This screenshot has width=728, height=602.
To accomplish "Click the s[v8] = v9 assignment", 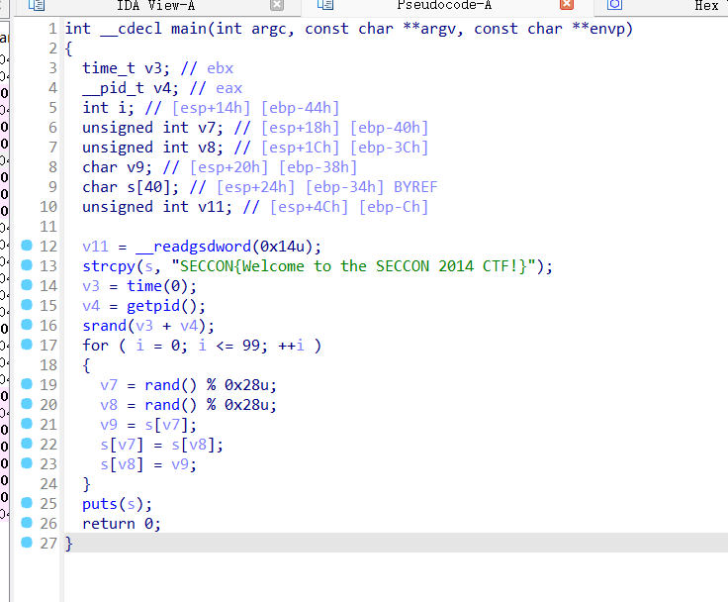I will [148, 464].
